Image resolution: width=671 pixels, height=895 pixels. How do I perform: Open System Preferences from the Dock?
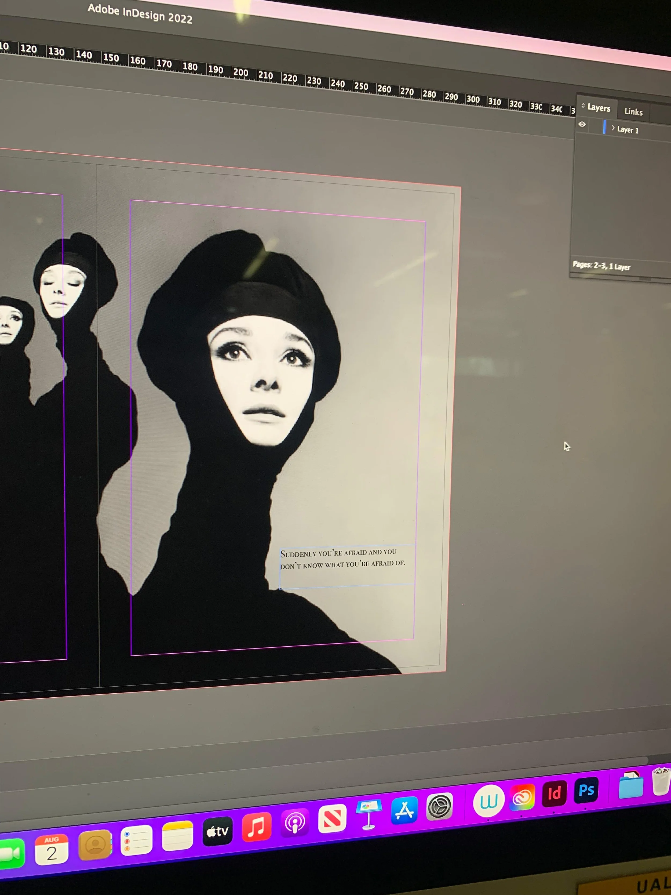[439, 806]
